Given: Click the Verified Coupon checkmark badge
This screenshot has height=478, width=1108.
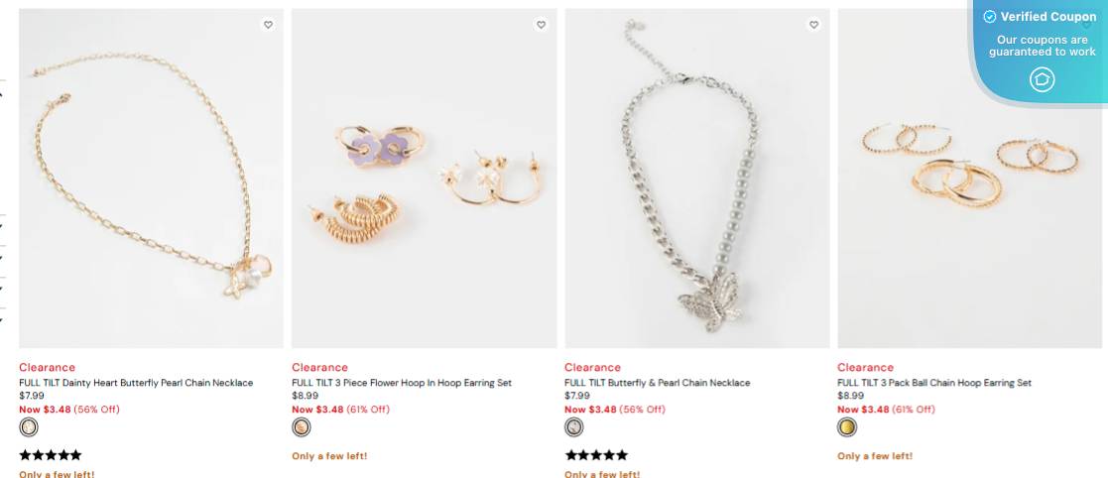Looking at the screenshot, I should (989, 17).
